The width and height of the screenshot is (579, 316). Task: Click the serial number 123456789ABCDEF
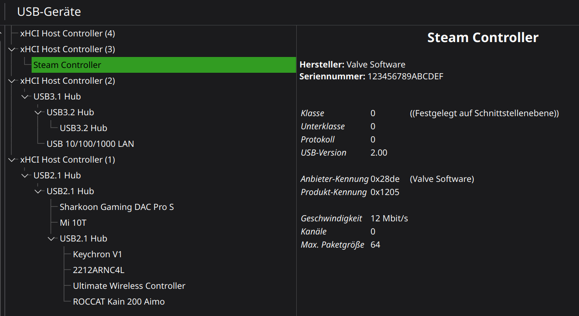[x=405, y=77]
